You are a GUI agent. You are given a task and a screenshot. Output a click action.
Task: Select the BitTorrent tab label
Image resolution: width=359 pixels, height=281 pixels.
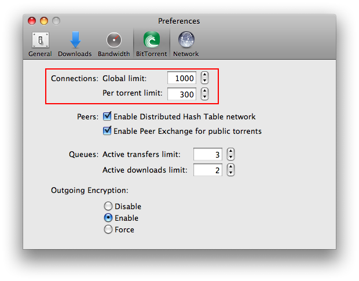point(151,54)
